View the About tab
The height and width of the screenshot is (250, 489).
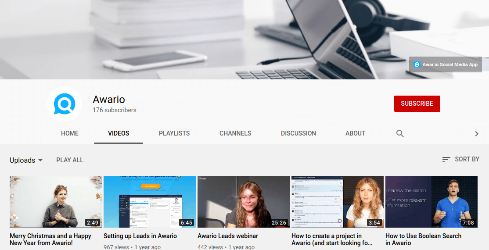(x=355, y=133)
